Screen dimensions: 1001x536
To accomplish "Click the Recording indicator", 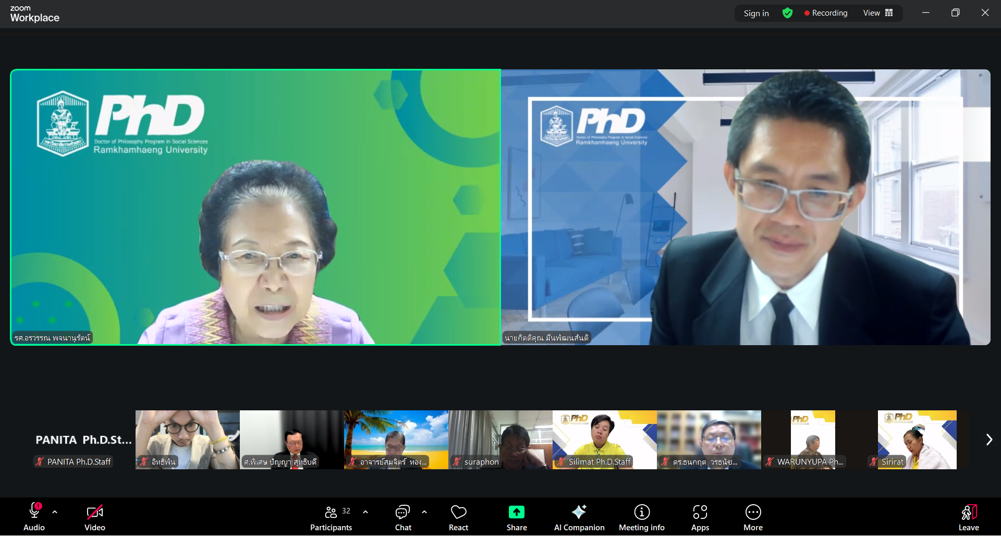I will pyautogui.click(x=826, y=13).
